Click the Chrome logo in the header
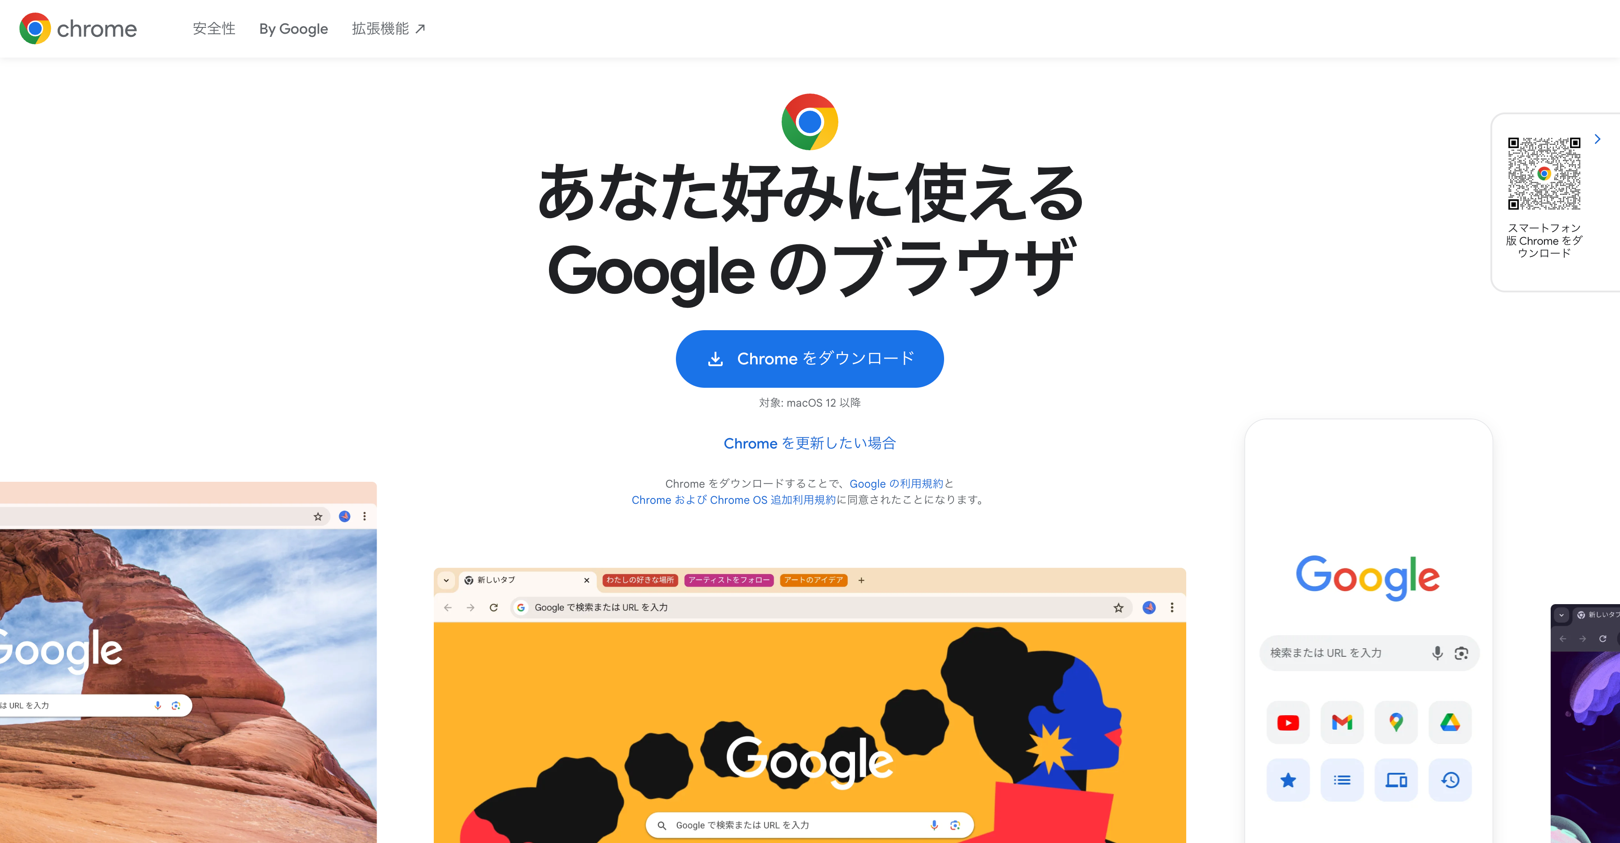The height and width of the screenshot is (843, 1620). tap(78, 29)
